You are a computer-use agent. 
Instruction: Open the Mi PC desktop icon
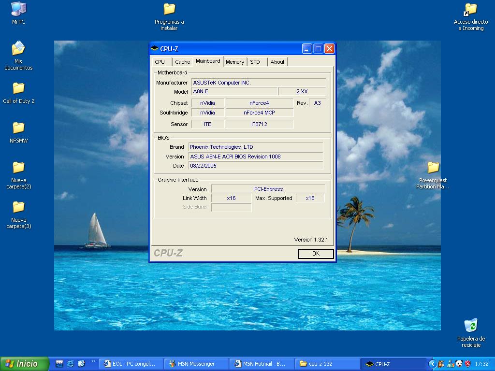(x=18, y=13)
